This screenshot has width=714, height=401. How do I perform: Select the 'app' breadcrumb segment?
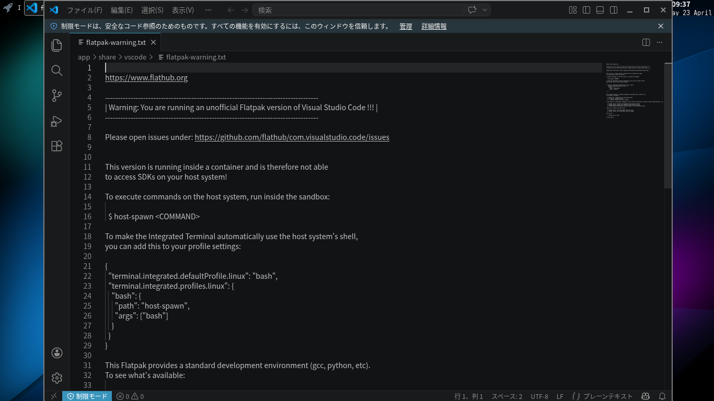coord(84,57)
